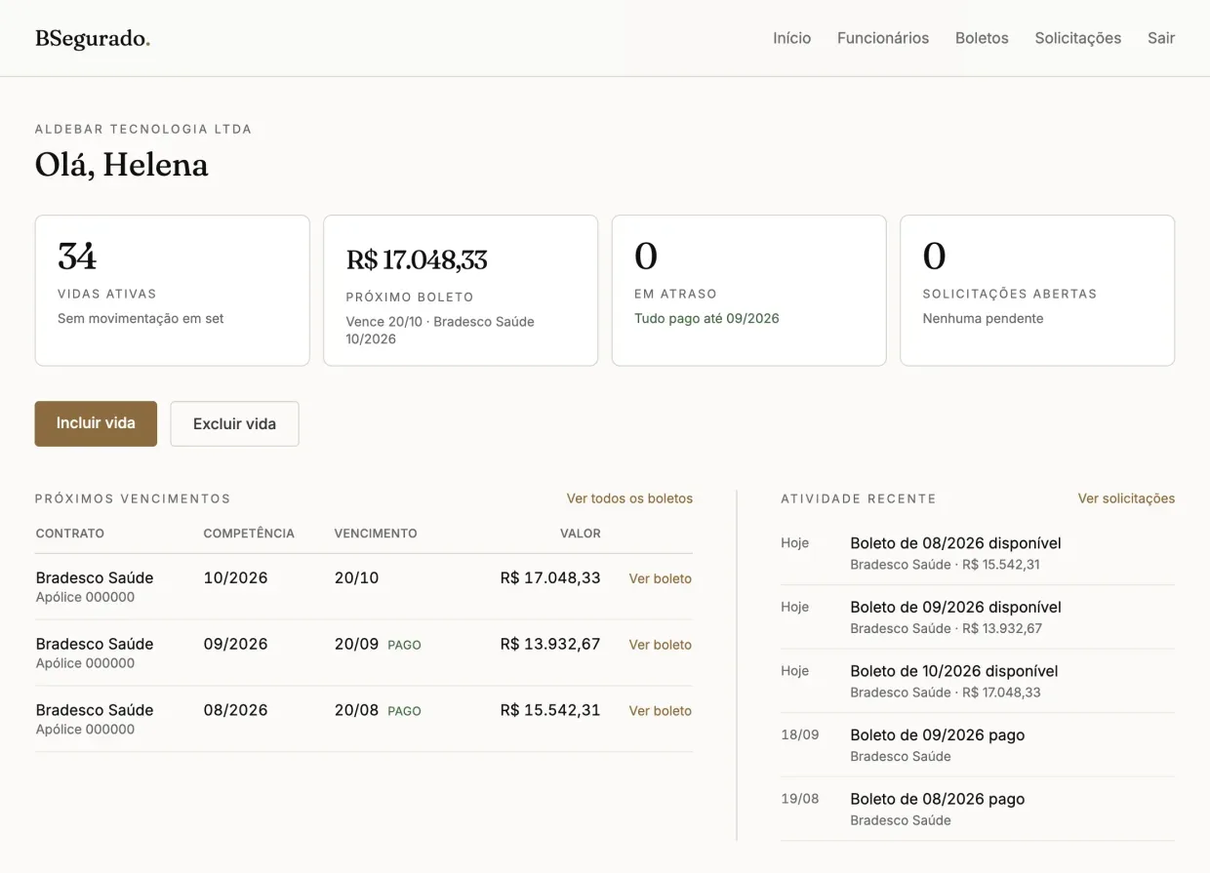Click Sair to log out
1210x873 pixels.
(x=1161, y=38)
